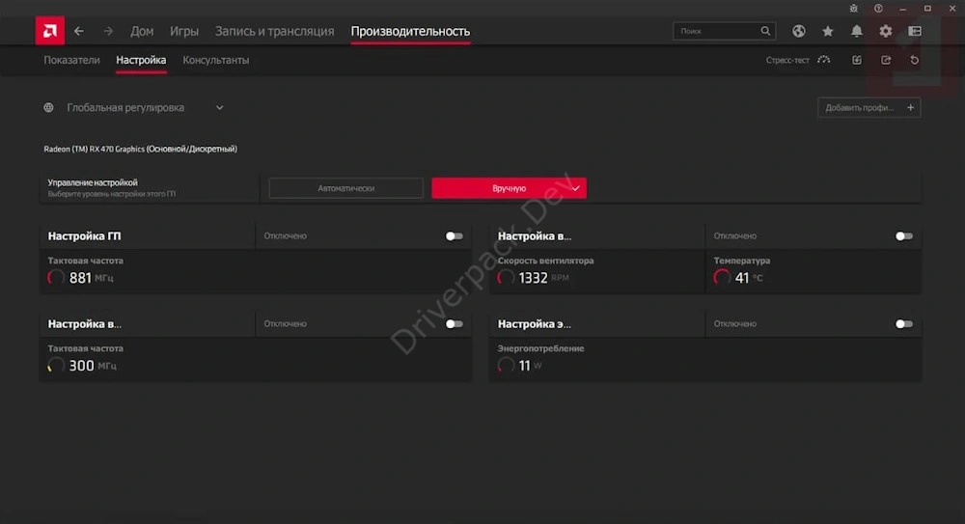Enable the fan tuning toggle
Screen dimensions: 965x524
[x=904, y=235]
